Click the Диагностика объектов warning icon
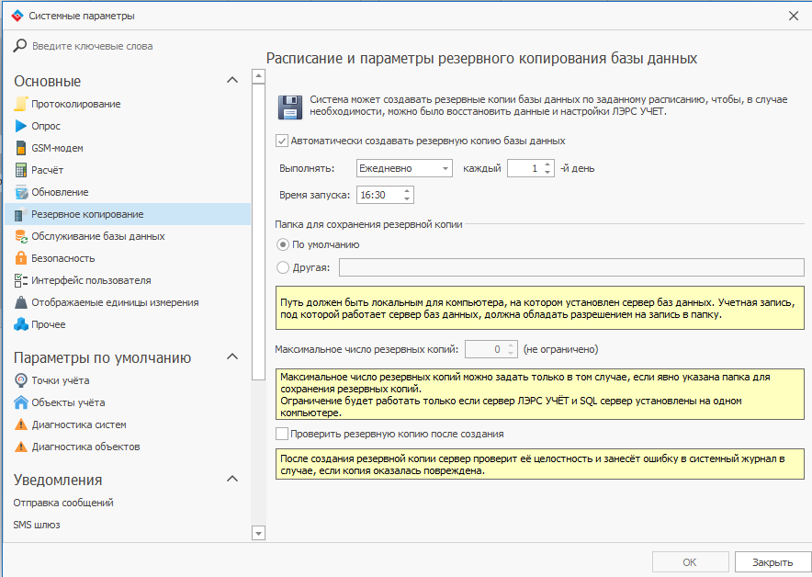 click(x=21, y=447)
